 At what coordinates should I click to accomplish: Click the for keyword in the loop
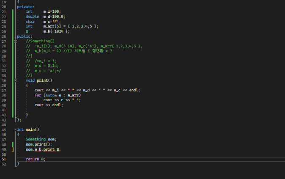tap(38, 95)
